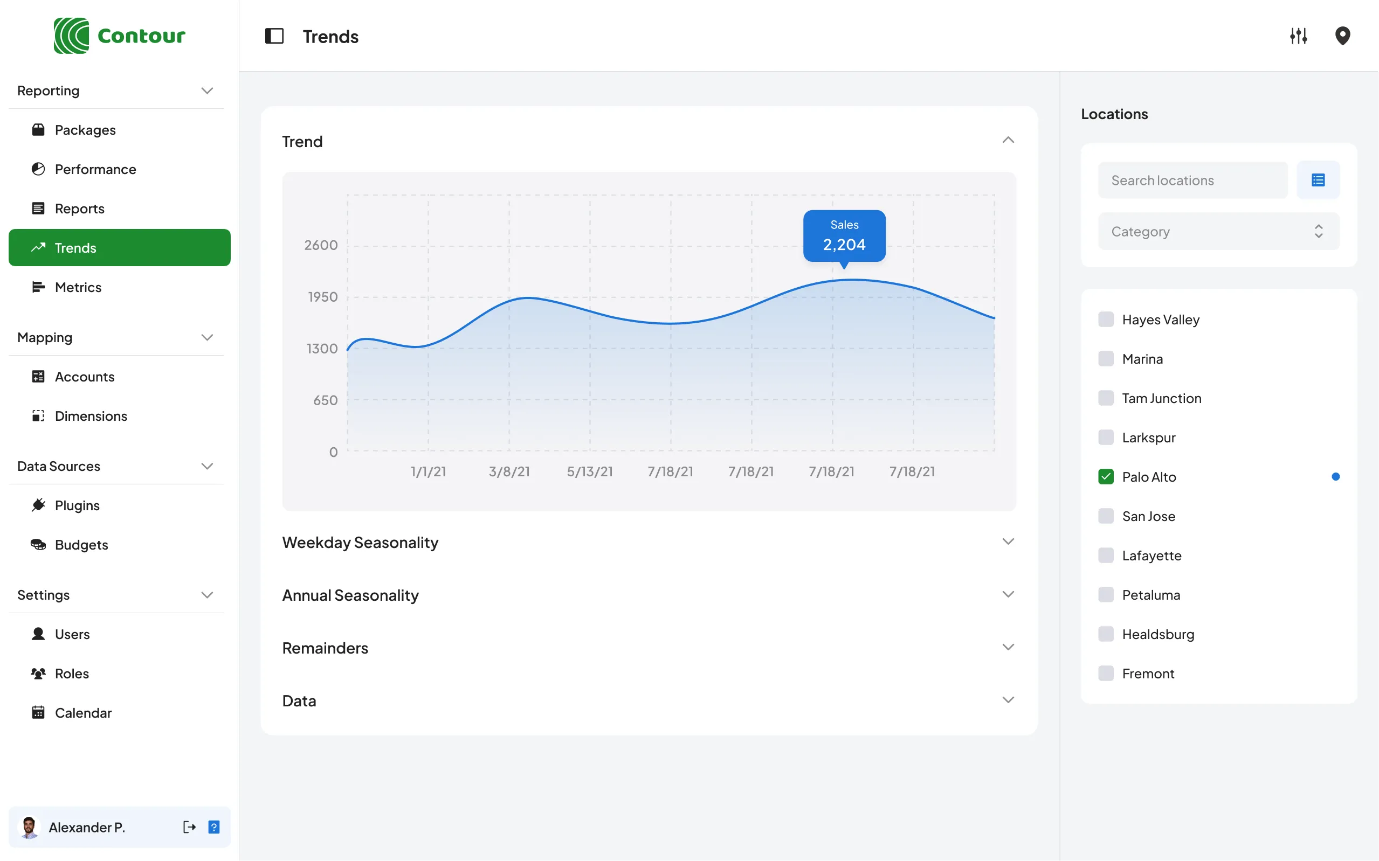Click the Calendar icon in Settings
1379x861 pixels.
click(x=38, y=712)
